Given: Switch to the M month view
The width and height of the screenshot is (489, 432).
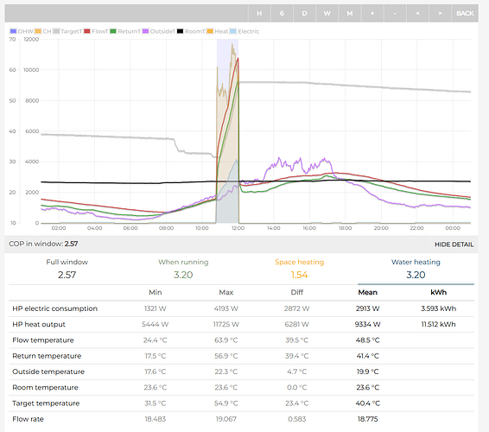Looking at the screenshot, I should click(350, 13).
